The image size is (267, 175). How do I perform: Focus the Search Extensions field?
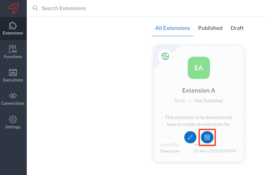point(104,8)
